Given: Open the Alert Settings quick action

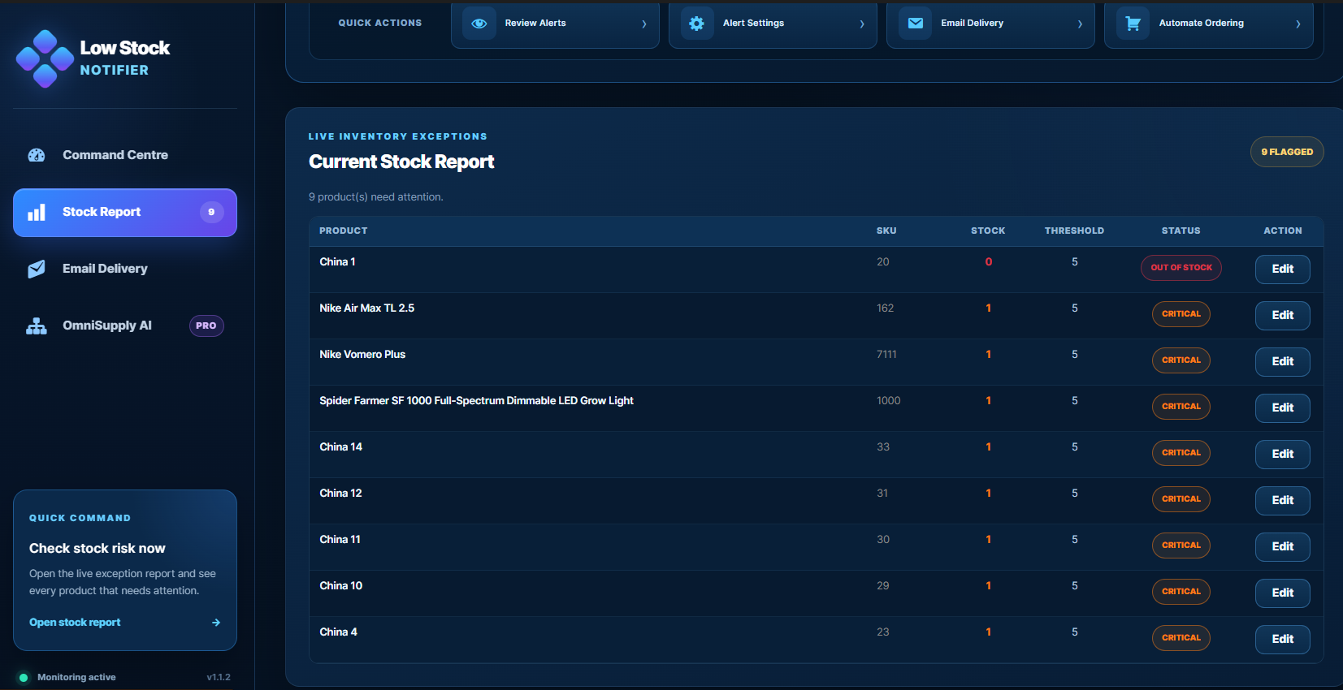Looking at the screenshot, I should pyautogui.click(x=773, y=24).
